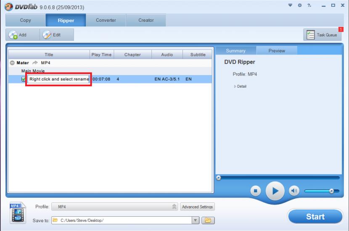Image resolution: width=349 pixels, height=231 pixels.
Task: Click the arrow icon next to Mater
Action: (x=35, y=63)
